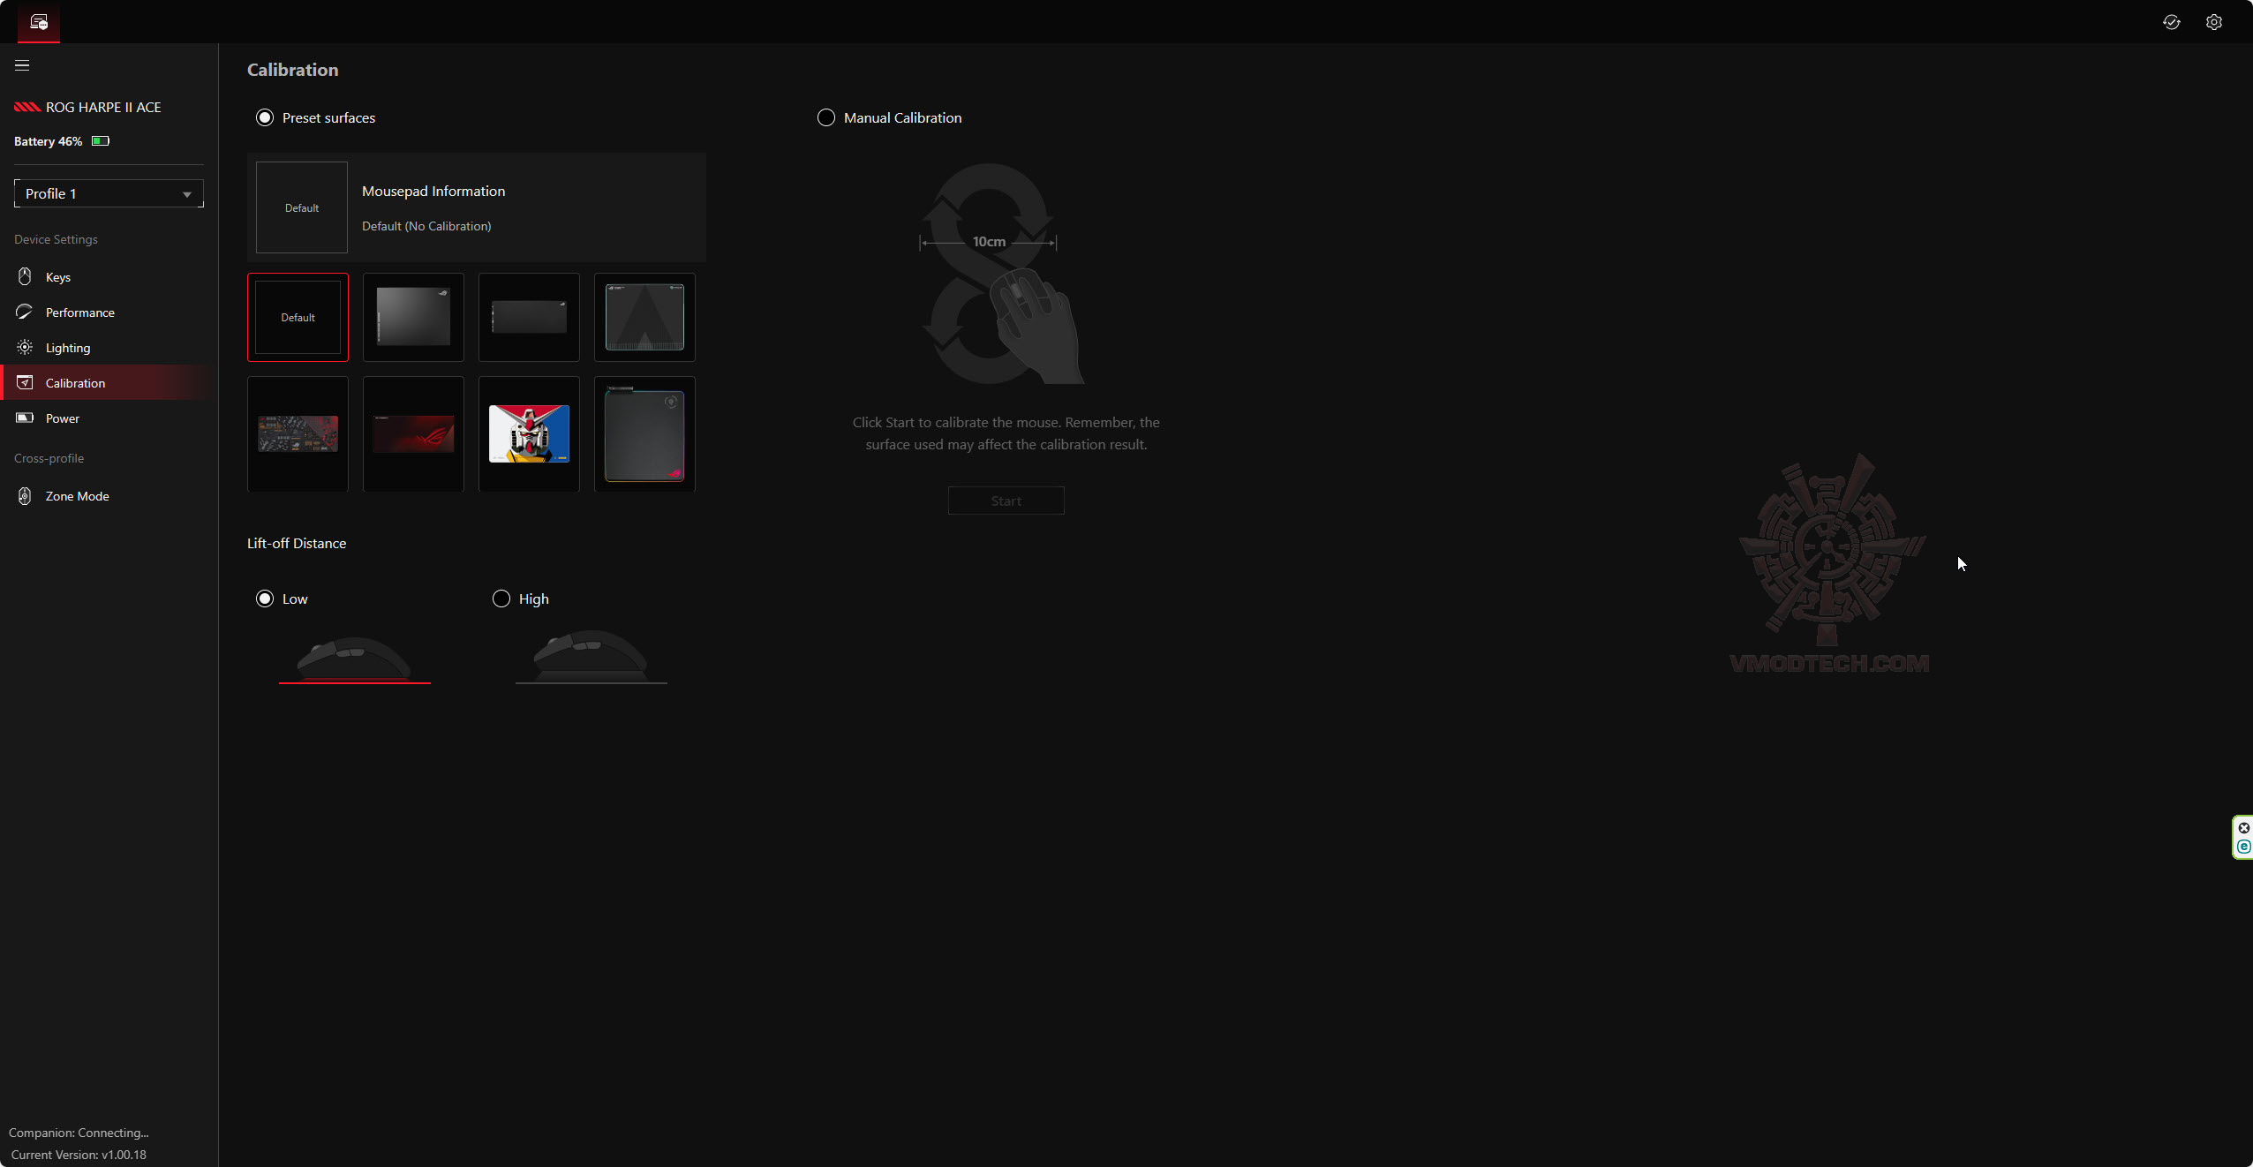Choose Low lift-off distance option

pyautogui.click(x=265, y=599)
